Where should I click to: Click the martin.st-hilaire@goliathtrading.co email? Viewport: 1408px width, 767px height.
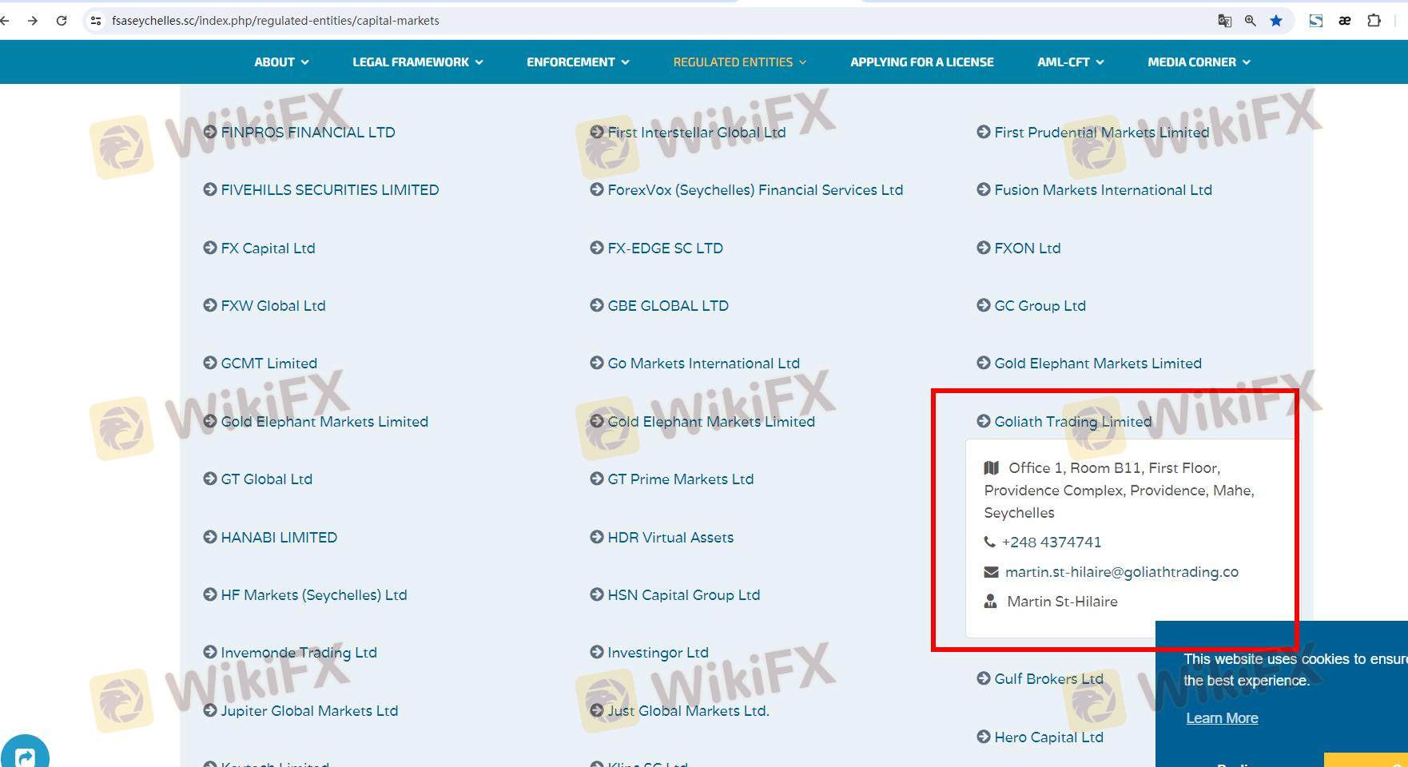tap(1121, 572)
